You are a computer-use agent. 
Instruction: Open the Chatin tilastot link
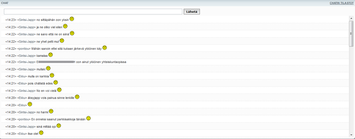(341, 3)
